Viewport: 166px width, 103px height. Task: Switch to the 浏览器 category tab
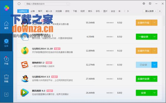click(59, 11)
